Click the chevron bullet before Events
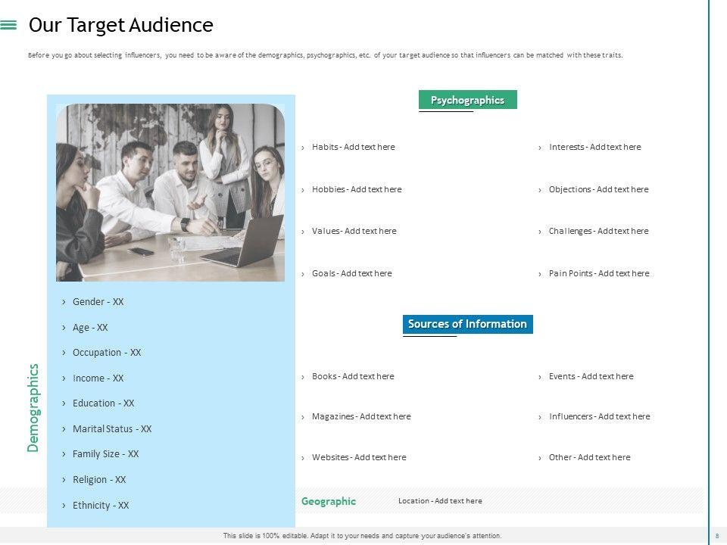The height and width of the screenshot is (545, 727). pos(540,377)
